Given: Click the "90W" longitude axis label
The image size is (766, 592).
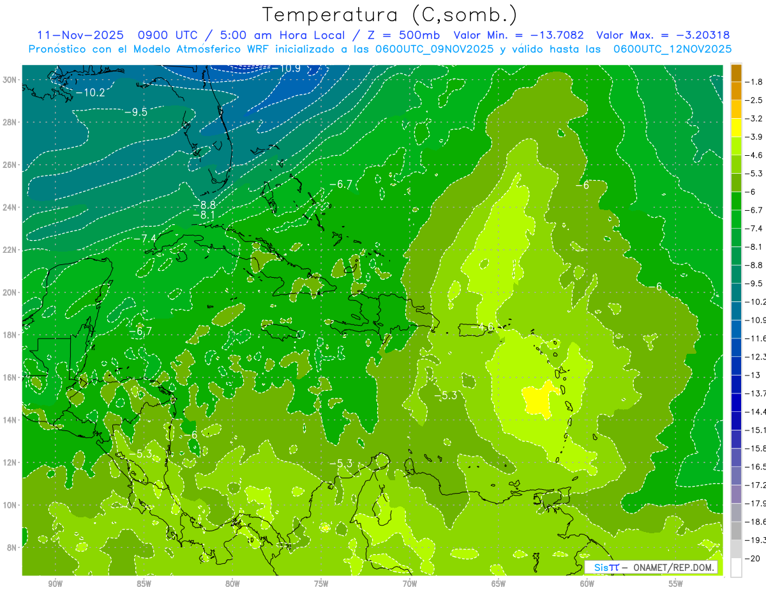Looking at the screenshot, I should 55,584.
